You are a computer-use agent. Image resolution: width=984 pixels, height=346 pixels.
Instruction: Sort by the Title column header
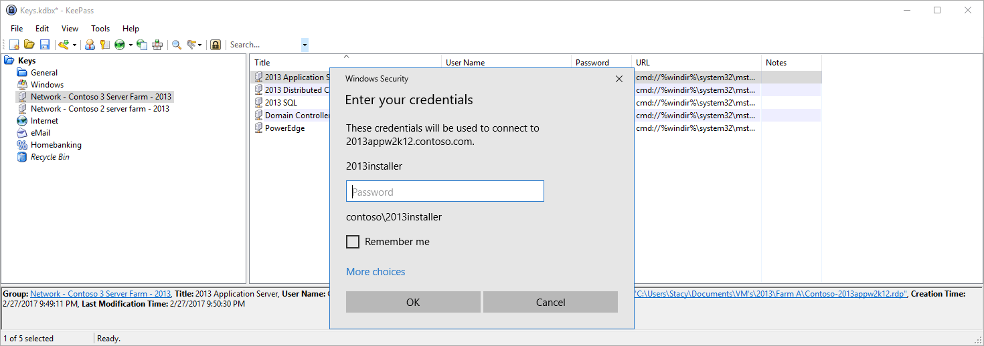(345, 63)
